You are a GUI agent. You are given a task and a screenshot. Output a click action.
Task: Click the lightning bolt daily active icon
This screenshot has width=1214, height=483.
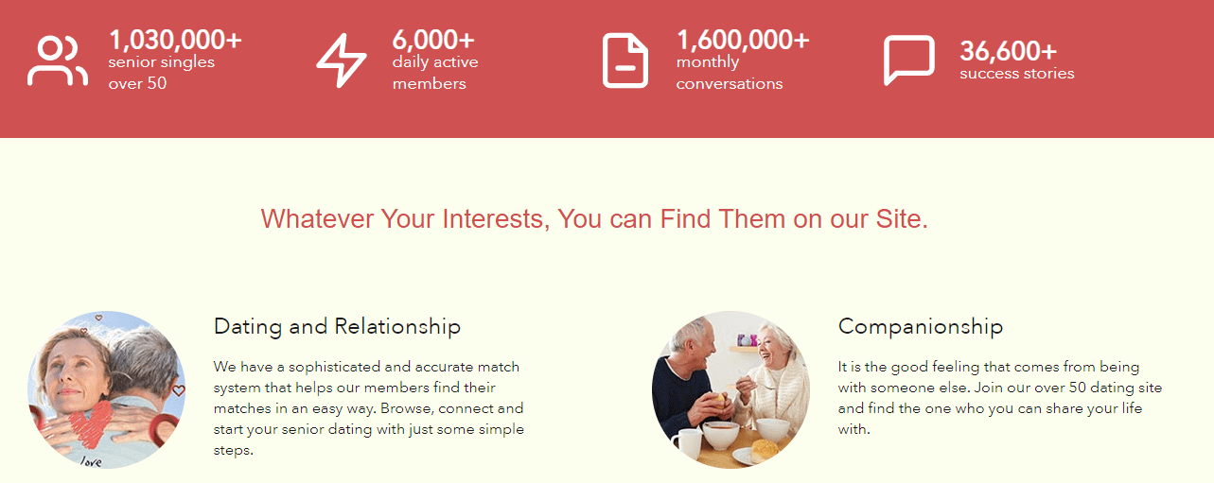pos(341,60)
